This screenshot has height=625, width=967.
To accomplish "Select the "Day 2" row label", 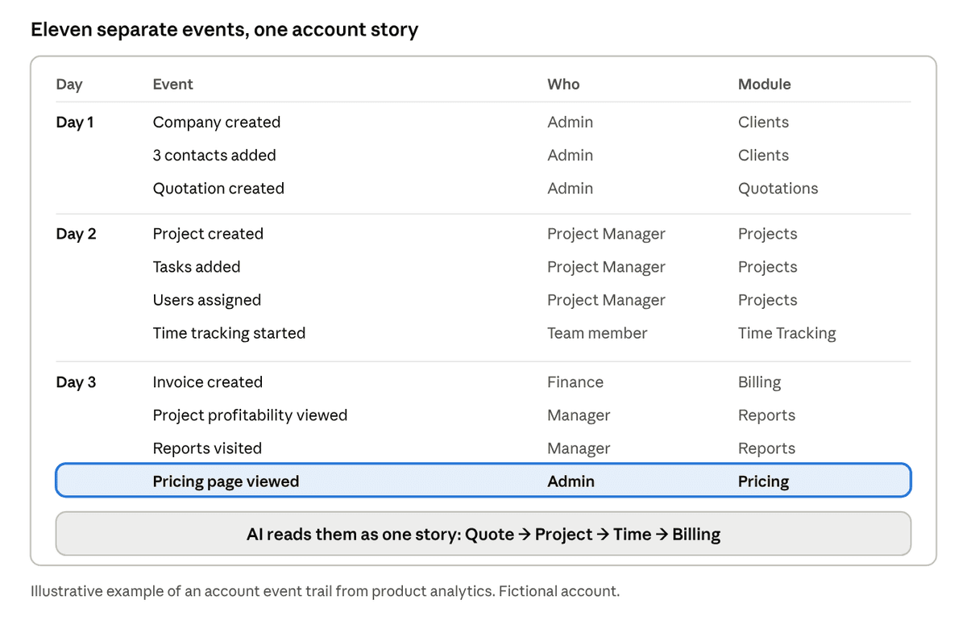I will (76, 234).
